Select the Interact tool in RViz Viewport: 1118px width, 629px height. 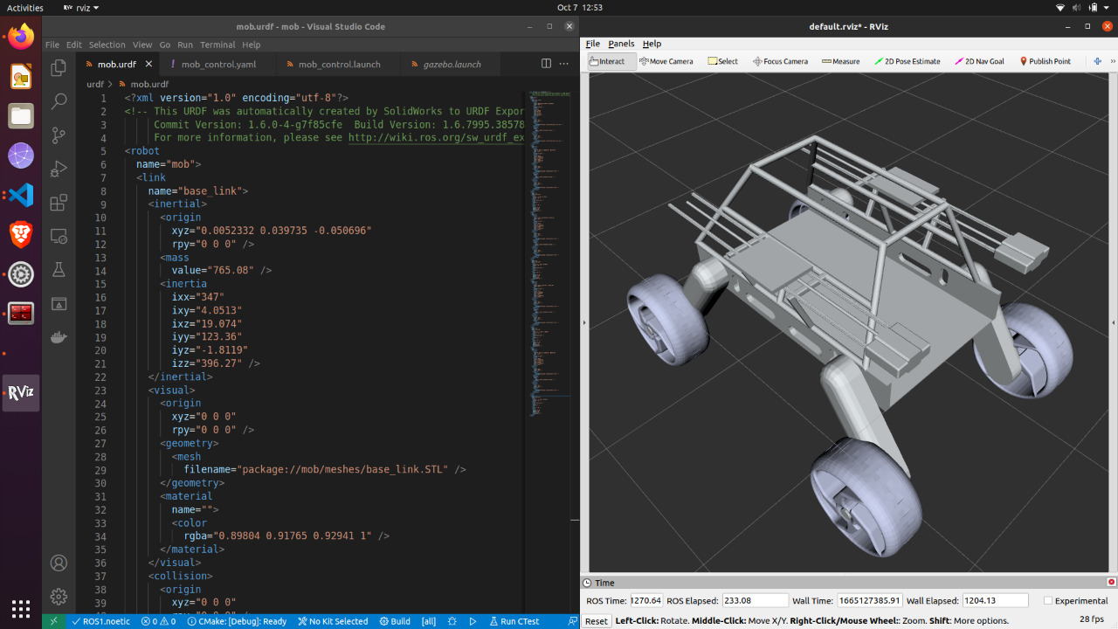point(611,61)
